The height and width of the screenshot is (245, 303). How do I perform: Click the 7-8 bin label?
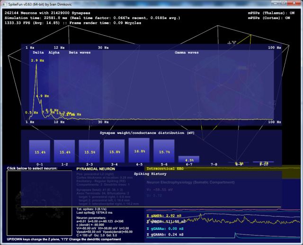tap(214, 165)
